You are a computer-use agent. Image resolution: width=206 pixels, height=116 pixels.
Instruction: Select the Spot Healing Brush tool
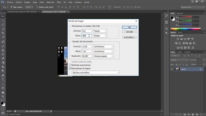(3, 42)
